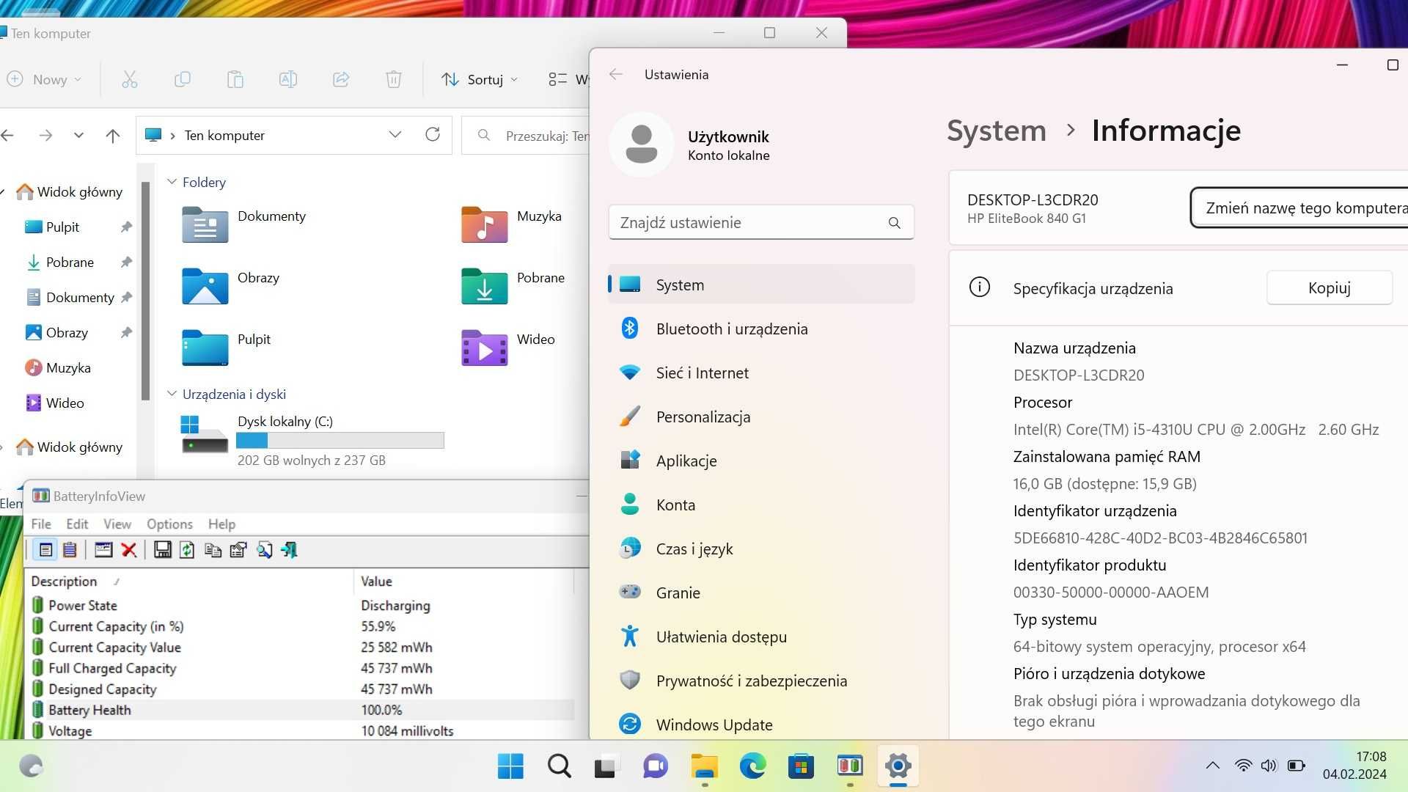Open the View menu in BatteryInfoView
This screenshot has width=1408, height=792.
point(117,524)
